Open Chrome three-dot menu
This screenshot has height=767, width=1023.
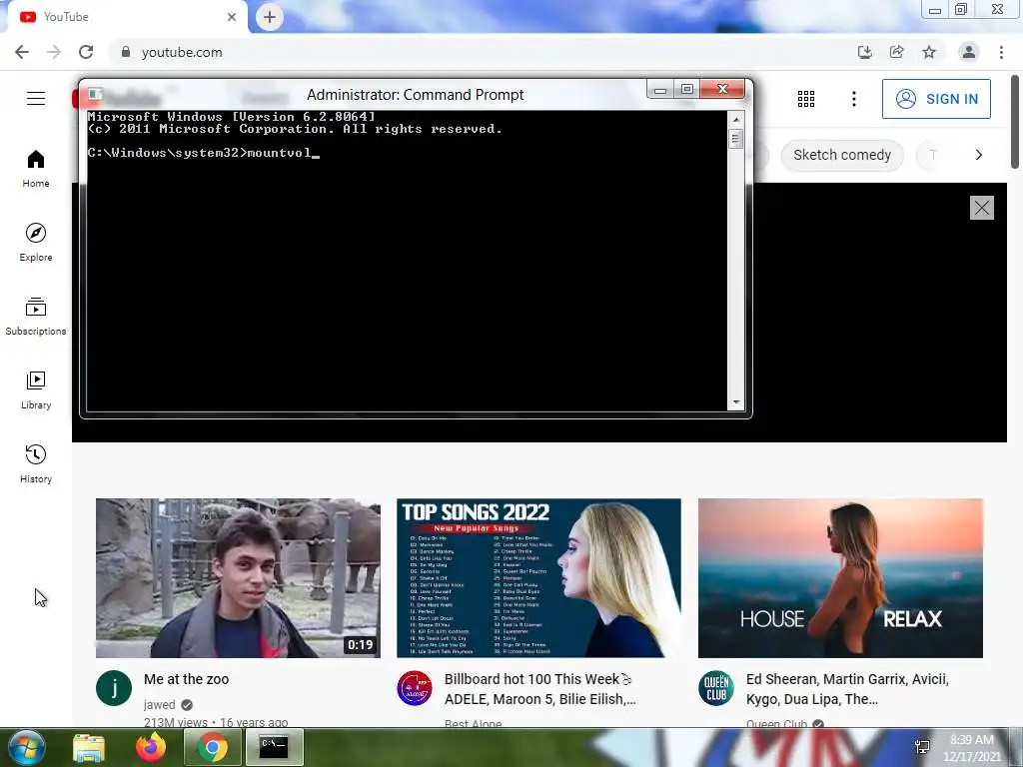click(x=1001, y=52)
